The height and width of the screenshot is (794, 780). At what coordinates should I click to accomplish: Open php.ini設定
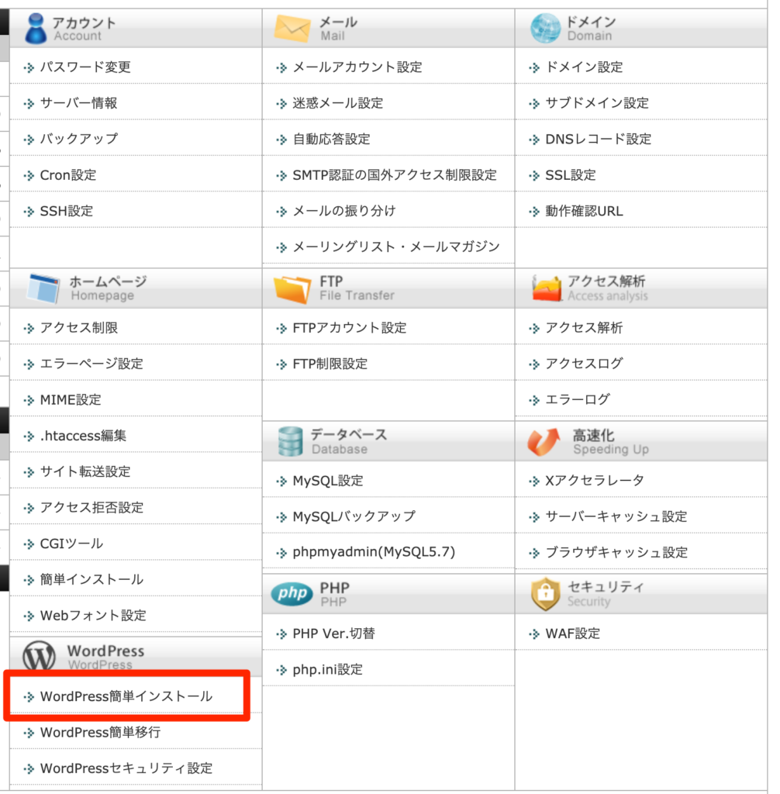click(328, 670)
